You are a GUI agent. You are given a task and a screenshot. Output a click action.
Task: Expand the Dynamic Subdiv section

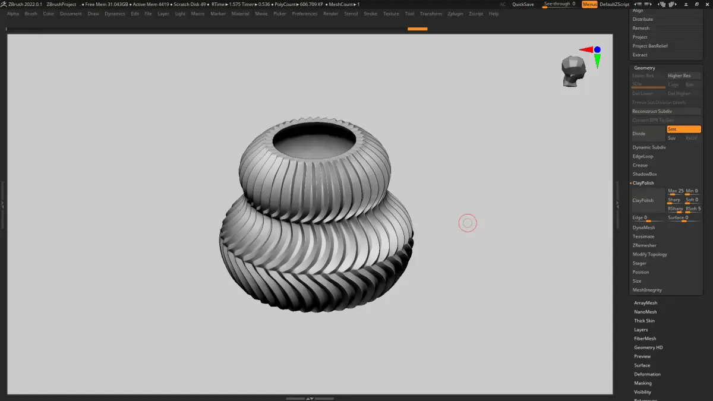(649, 147)
